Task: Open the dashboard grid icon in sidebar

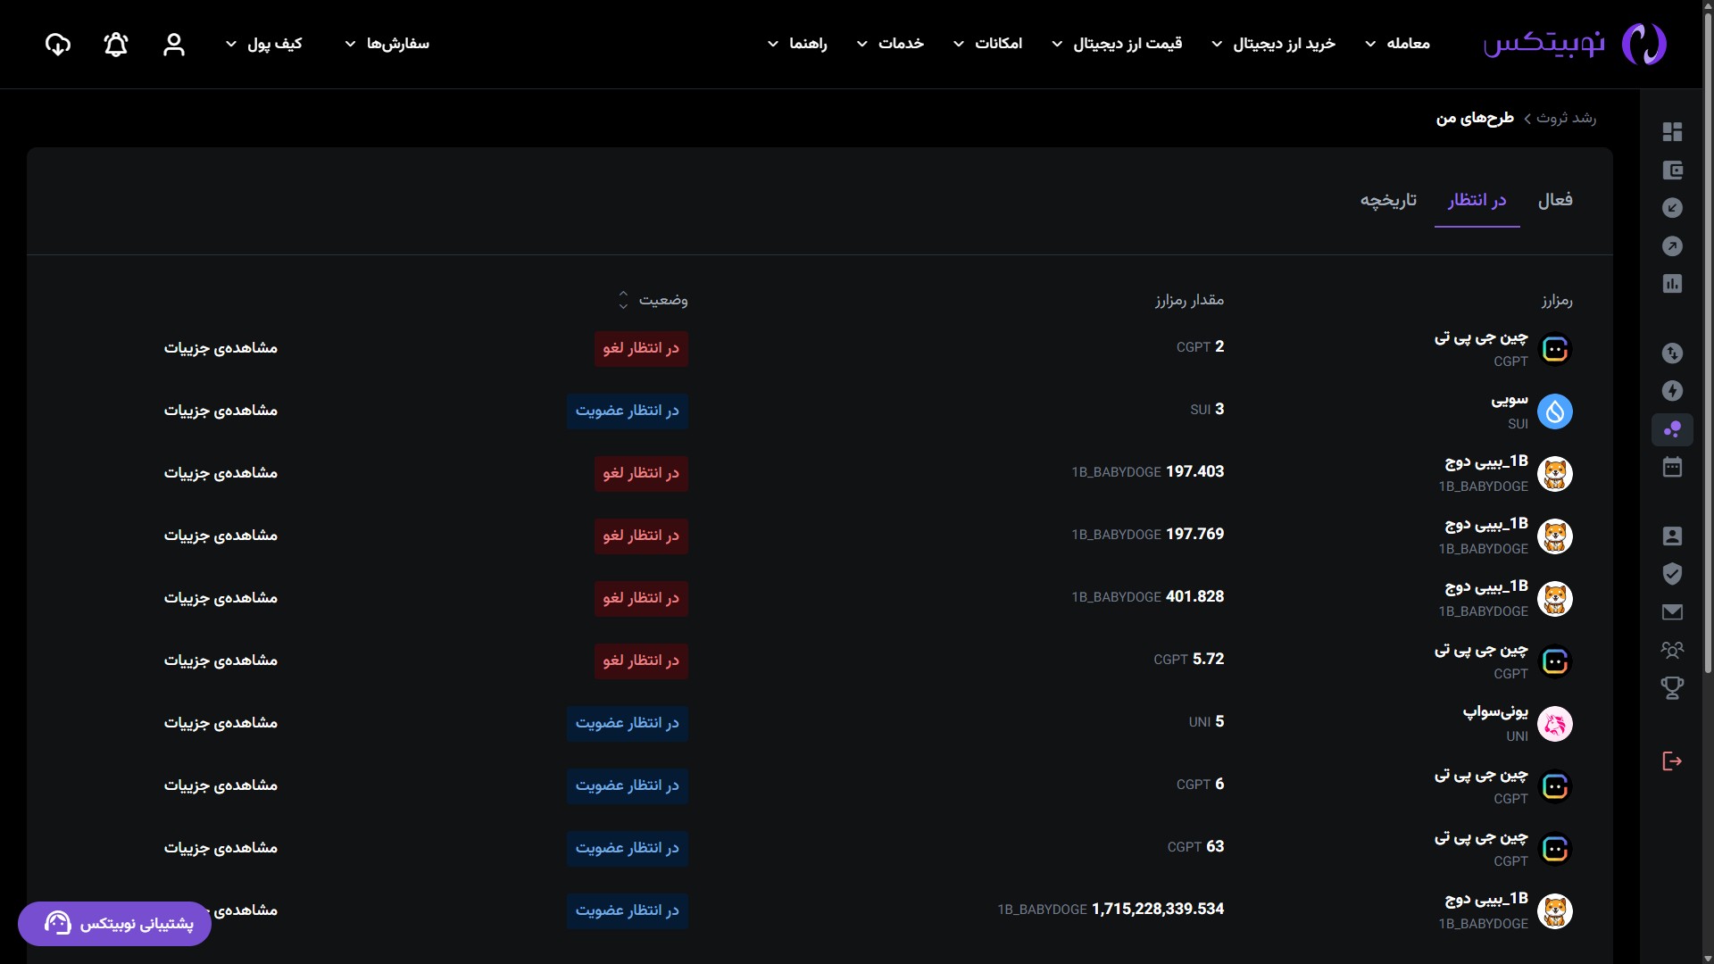Action: [1672, 132]
